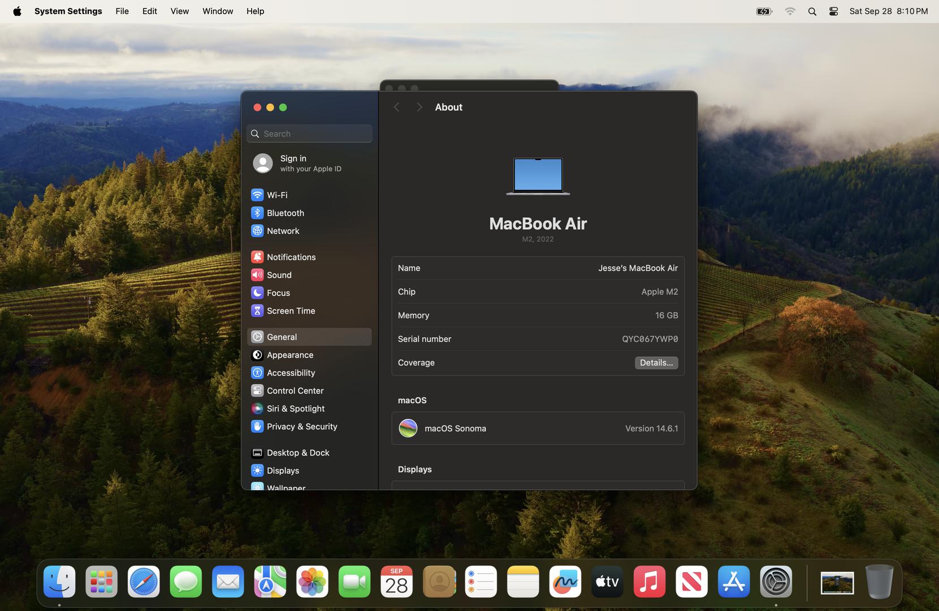939x611 pixels.
Task: Open Control Center settings pane
Action: [x=295, y=390]
